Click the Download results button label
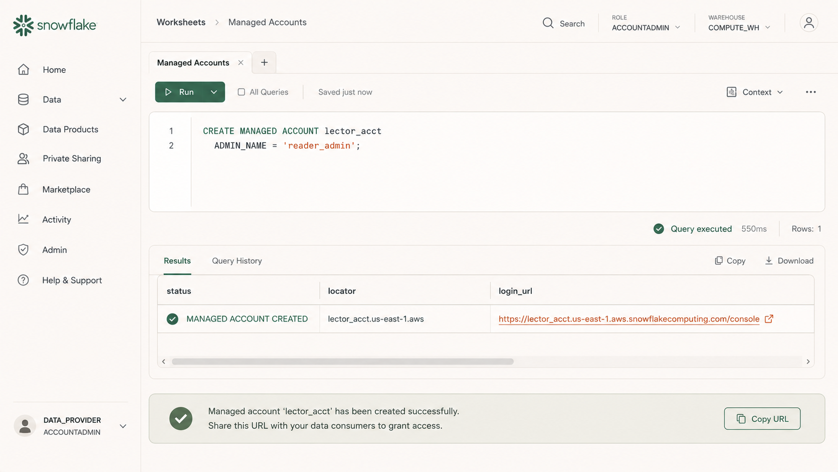The width and height of the screenshot is (838, 472). (x=795, y=261)
